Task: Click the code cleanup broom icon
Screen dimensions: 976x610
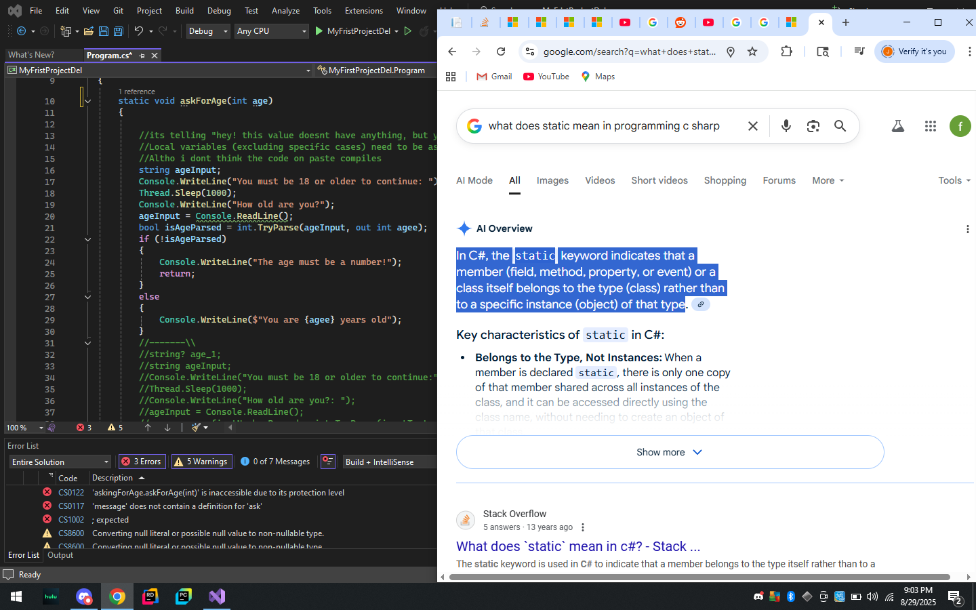Action: point(196,428)
